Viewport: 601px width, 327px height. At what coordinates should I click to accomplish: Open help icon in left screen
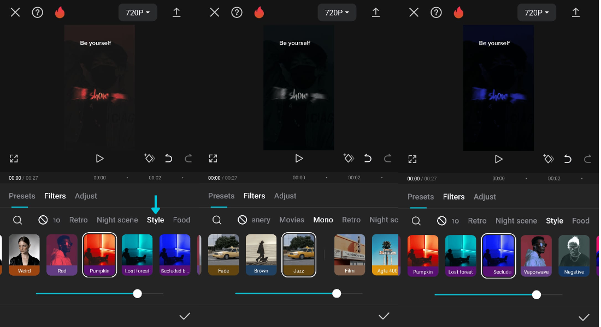[x=38, y=13]
